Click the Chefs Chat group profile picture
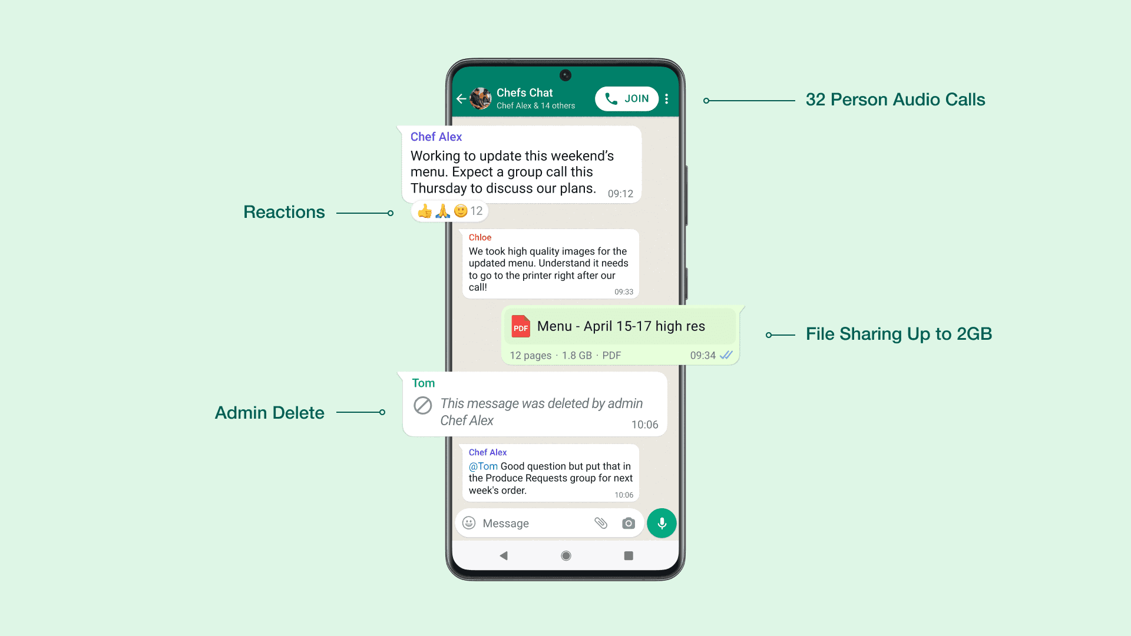Screen dimensions: 1131x636 click(481, 98)
